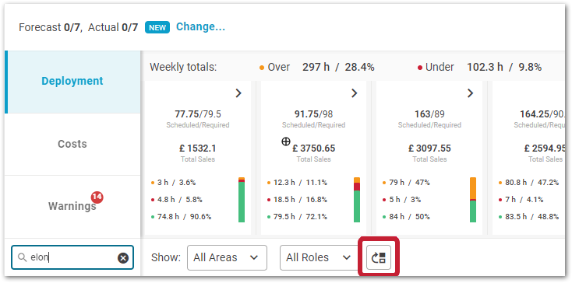Expand the 91.75/98 day card chevron
This screenshot has width=572, height=283.
(355, 93)
